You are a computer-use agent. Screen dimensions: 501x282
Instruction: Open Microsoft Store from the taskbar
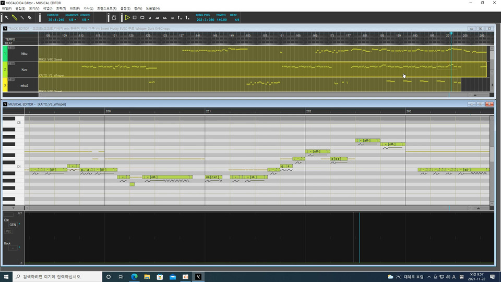tap(160, 277)
